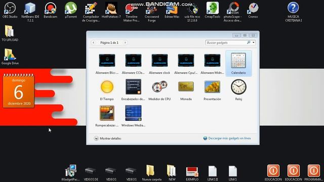Select the Crossword Forge shortcut

[152, 12]
